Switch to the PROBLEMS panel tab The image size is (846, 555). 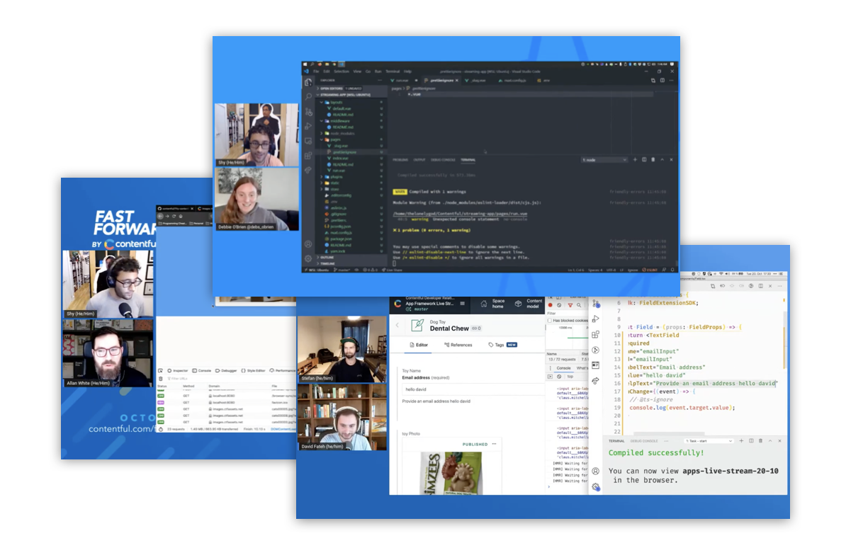pos(400,160)
